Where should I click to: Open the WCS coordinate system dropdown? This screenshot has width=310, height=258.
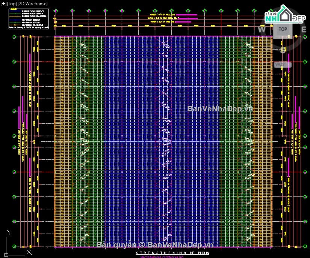click(283, 64)
